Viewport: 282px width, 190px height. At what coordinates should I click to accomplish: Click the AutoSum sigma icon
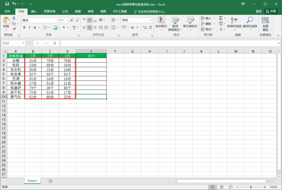tap(221, 18)
